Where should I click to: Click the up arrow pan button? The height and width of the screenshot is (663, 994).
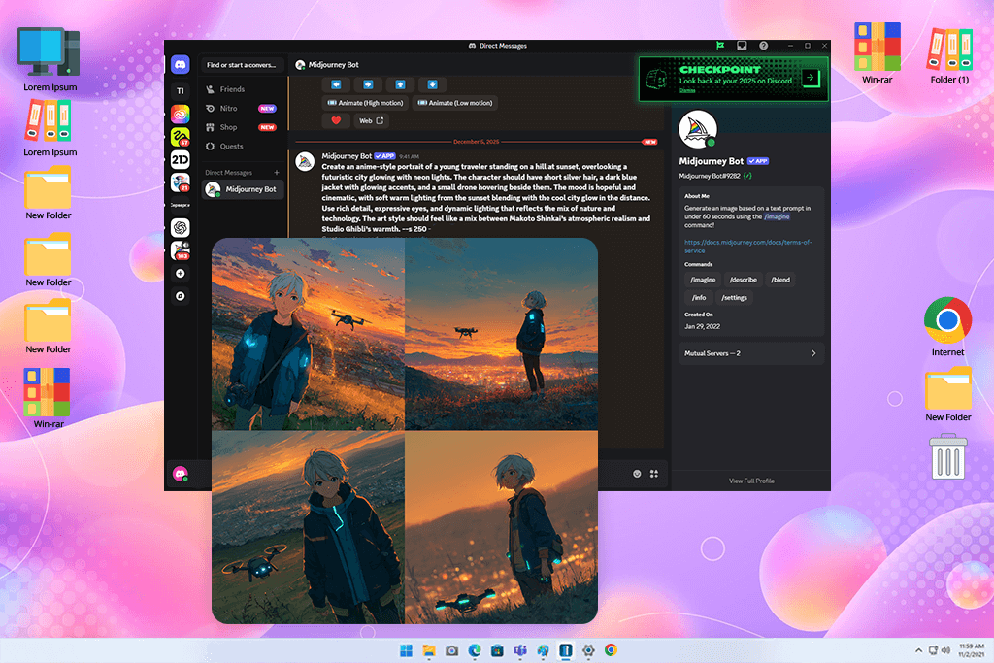400,84
